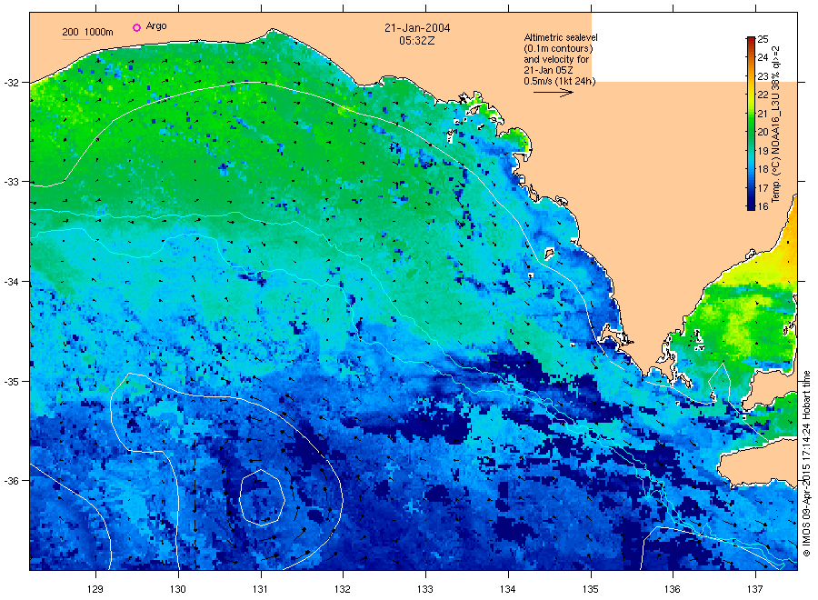Click the longitude label 135

pos(591,589)
